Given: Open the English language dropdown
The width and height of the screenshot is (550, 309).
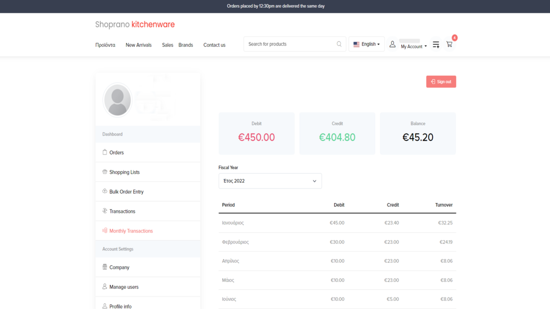Looking at the screenshot, I should (367, 44).
